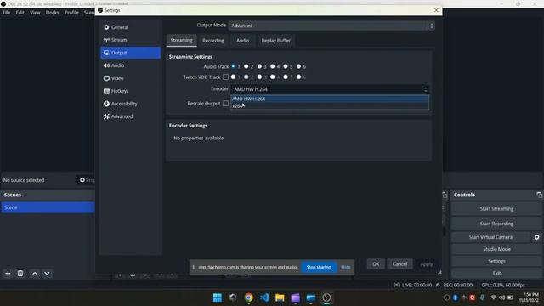
Task: Open the Stream settings section
Action: [130, 40]
